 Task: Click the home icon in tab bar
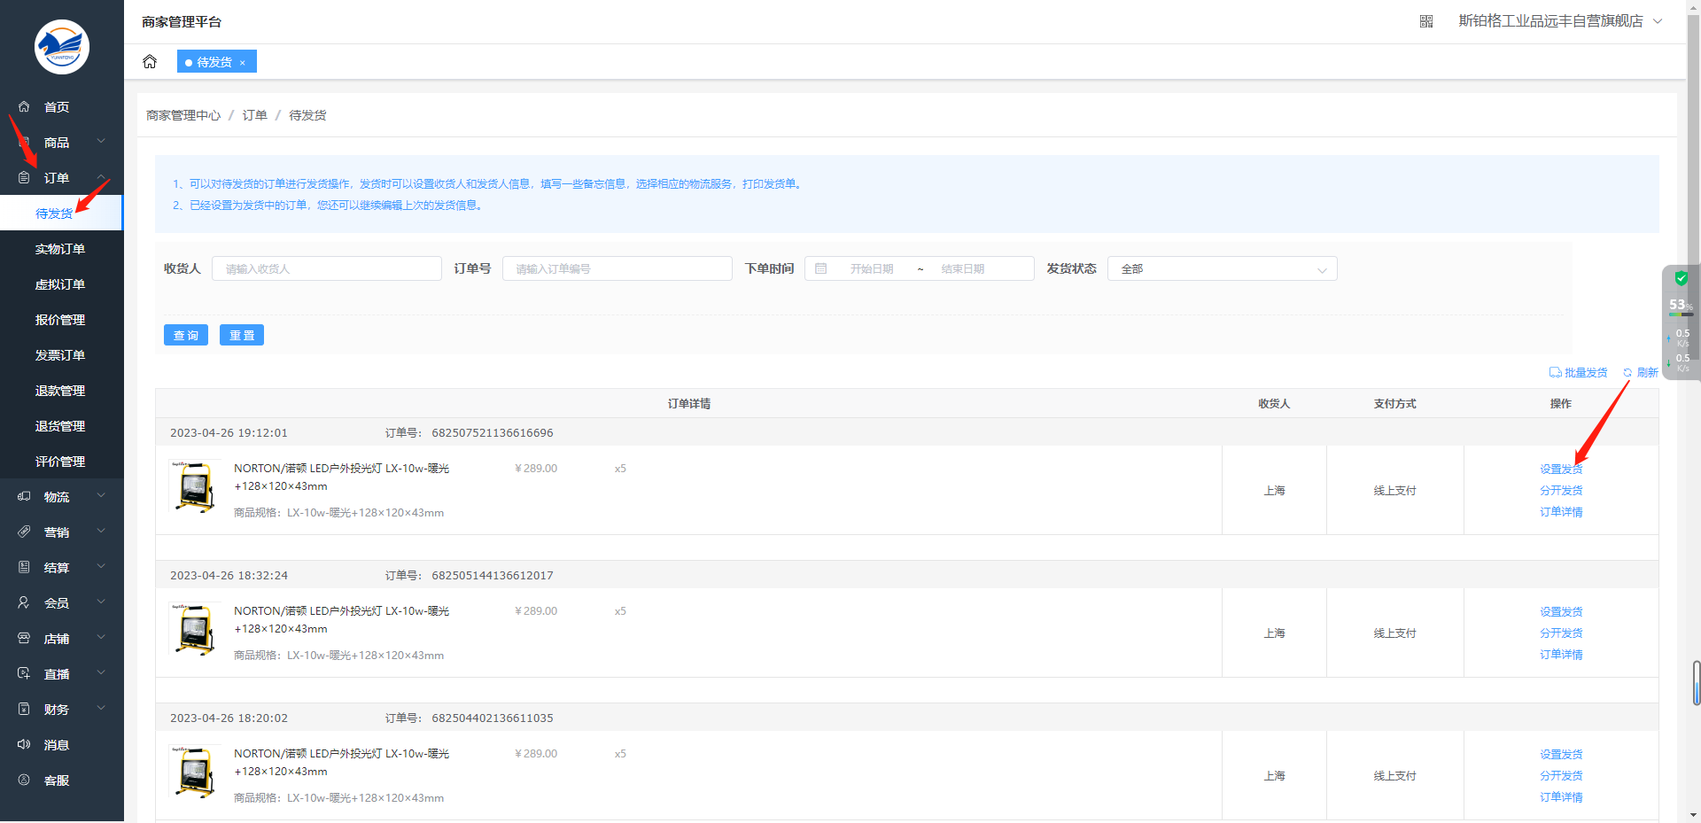(150, 61)
